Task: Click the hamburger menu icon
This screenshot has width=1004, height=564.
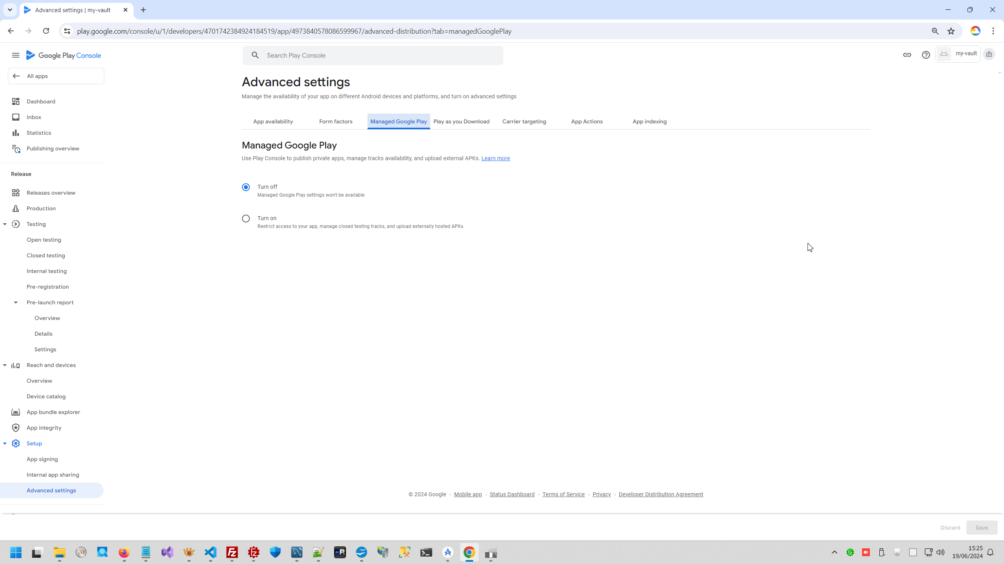Action: pos(16,55)
